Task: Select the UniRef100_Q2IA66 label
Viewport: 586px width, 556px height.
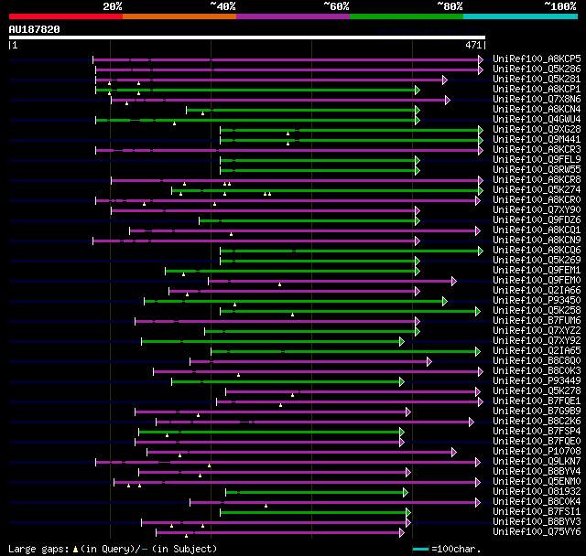Action: pos(537,291)
